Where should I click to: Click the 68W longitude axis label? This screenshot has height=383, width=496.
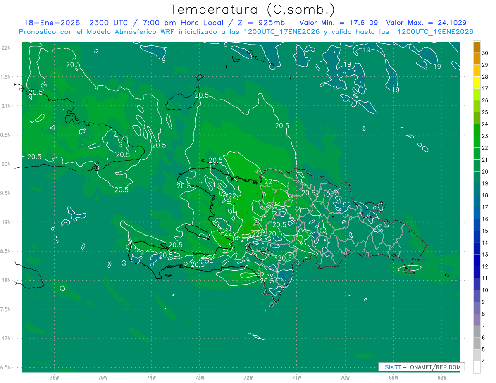441,378
